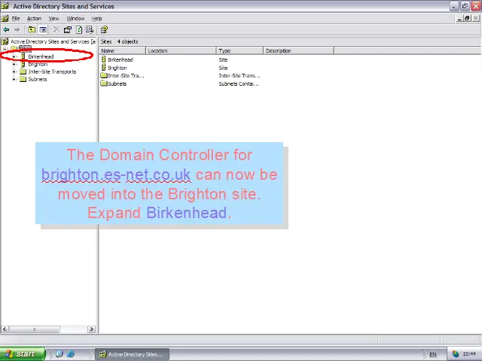
Task: Expand the Subnets tree node
Action: pos(14,79)
